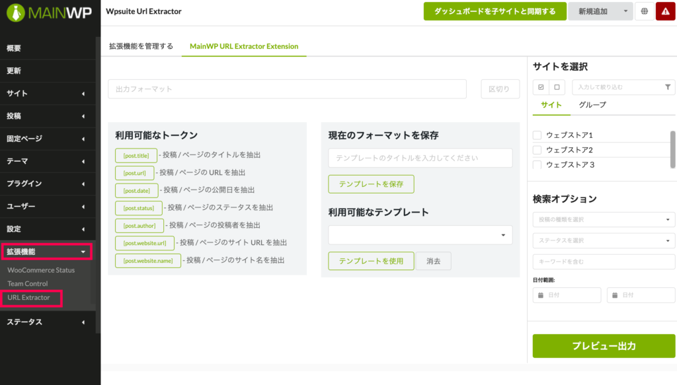
Task: Click the select-all sites check icon
Action: [541, 87]
